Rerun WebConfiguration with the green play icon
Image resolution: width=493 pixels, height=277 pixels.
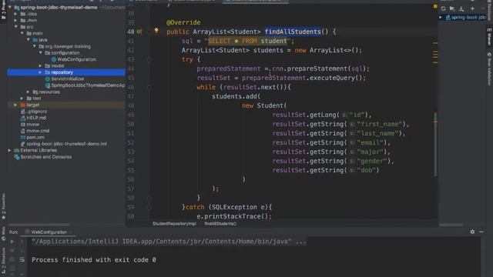[12, 242]
